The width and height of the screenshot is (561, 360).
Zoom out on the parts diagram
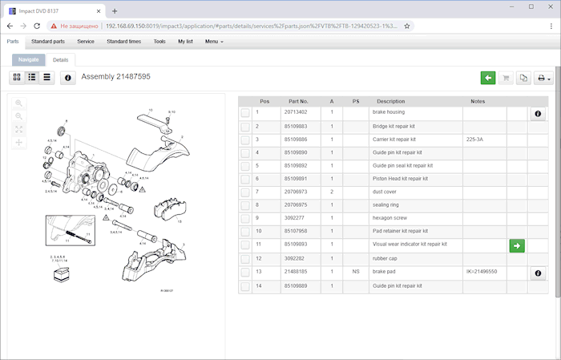[x=19, y=116]
